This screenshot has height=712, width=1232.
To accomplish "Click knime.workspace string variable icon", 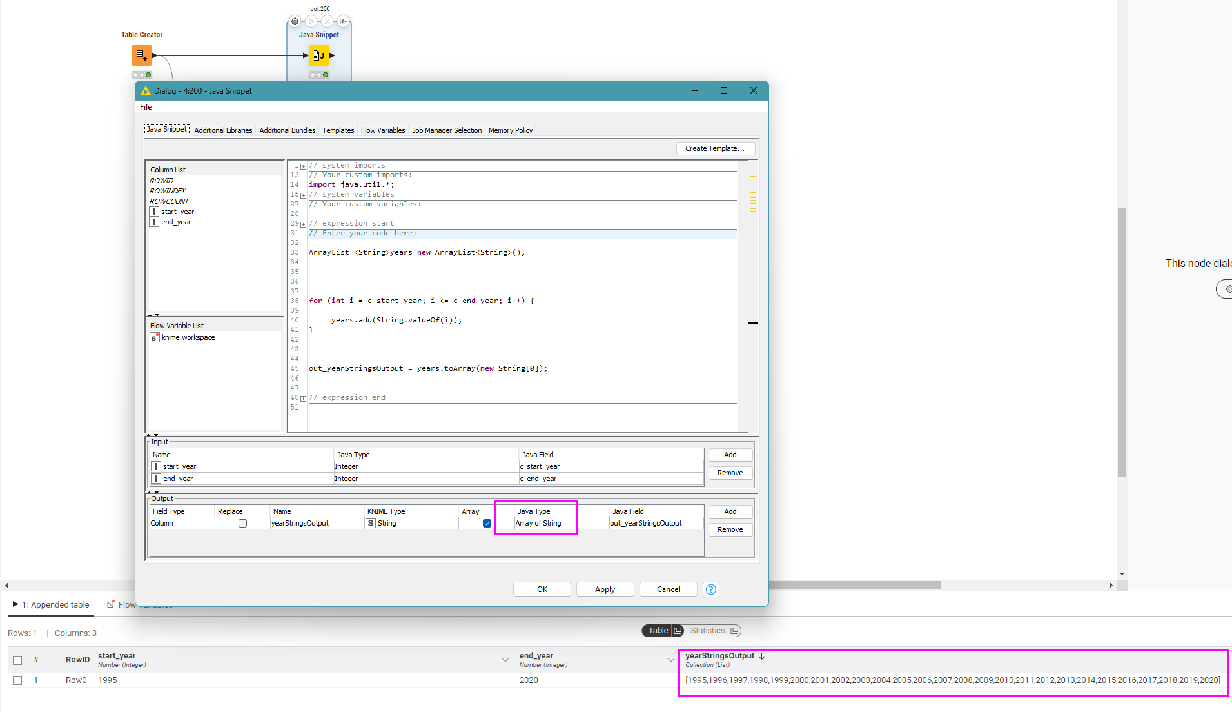I will [155, 337].
